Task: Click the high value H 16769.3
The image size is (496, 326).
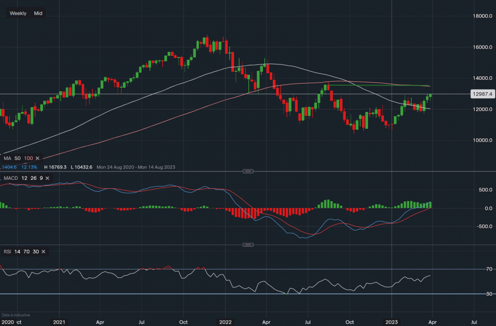Action: [56, 167]
